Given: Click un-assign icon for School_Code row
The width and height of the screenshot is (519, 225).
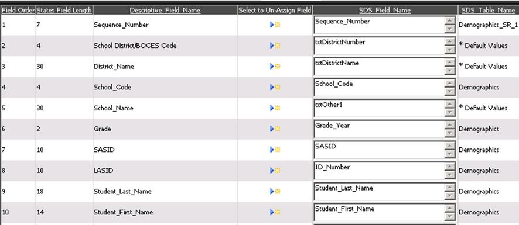Looking at the screenshot, I should coord(275,87).
